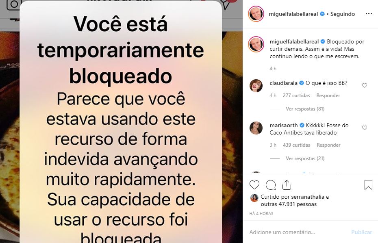
Task: Open claudiaraia's avatar
Action: pos(256,86)
